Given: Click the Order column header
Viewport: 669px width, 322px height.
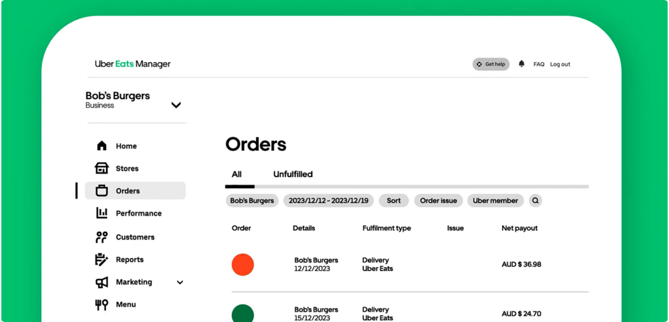Looking at the screenshot, I should click(241, 228).
